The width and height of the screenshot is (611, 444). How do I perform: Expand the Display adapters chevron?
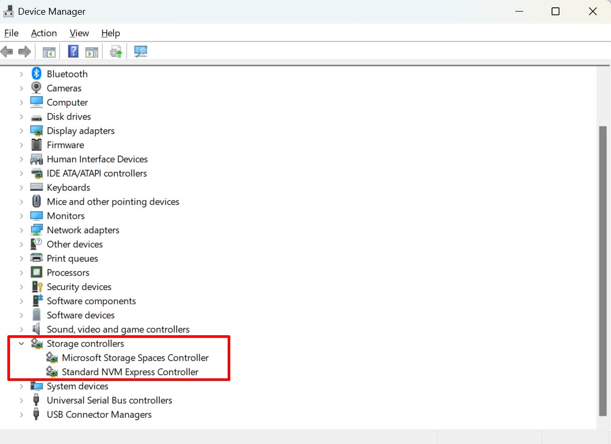[x=22, y=131]
